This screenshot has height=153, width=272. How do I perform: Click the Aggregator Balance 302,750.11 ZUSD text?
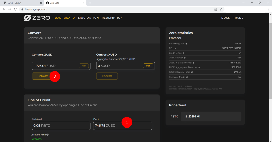[116, 59]
